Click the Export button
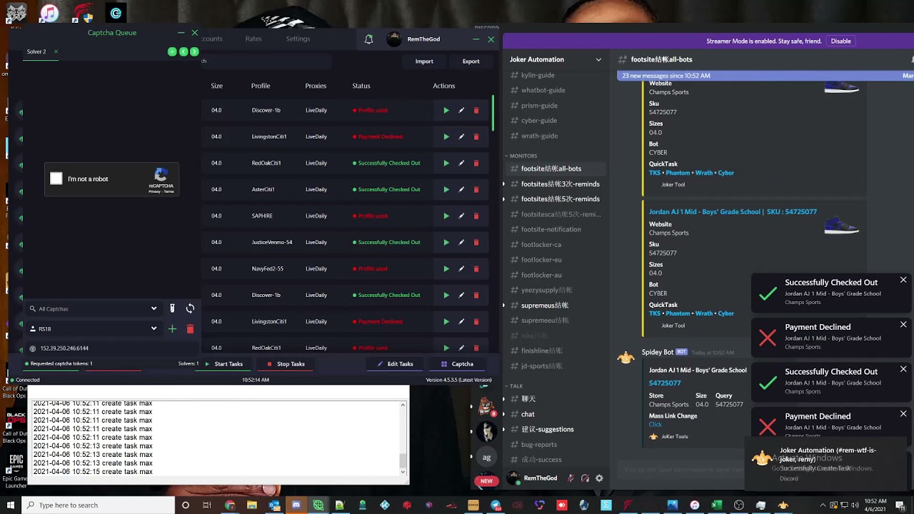The image size is (914, 514). click(471, 61)
